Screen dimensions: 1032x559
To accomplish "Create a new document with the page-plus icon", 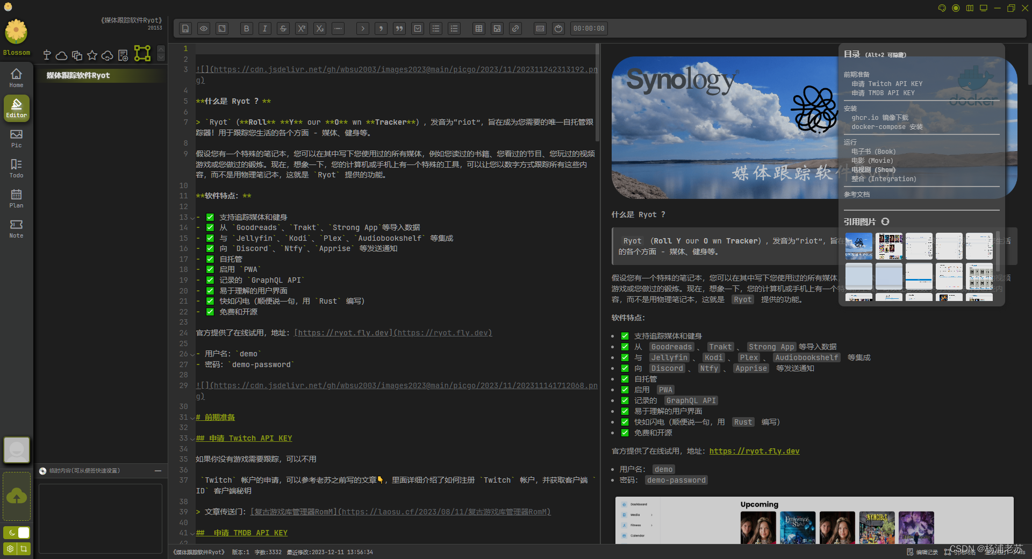I will pos(123,55).
